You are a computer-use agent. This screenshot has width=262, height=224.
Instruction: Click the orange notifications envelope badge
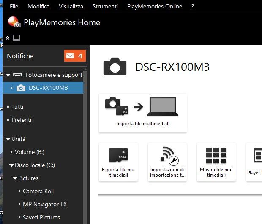(x=75, y=56)
